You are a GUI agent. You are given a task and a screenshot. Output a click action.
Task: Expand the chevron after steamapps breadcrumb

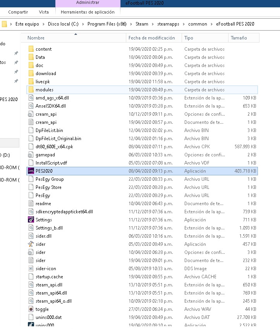pos(184,24)
